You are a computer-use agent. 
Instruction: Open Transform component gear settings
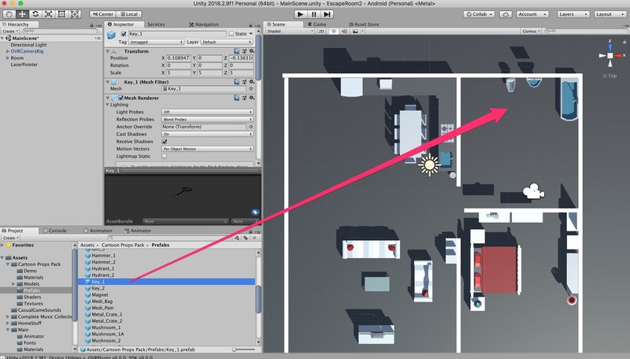click(x=251, y=51)
